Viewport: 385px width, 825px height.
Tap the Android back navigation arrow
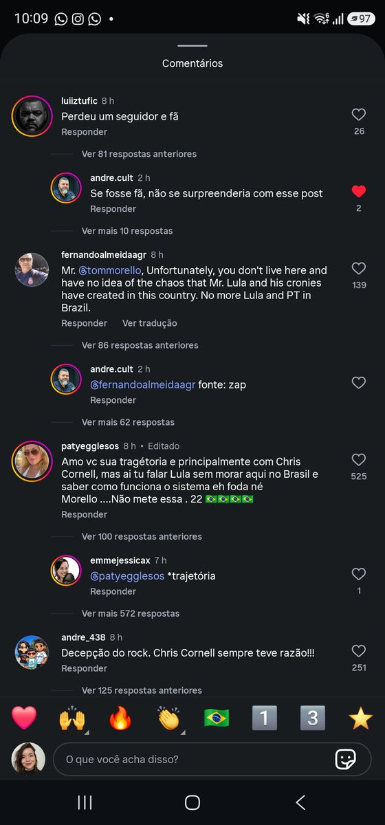[300, 802]
